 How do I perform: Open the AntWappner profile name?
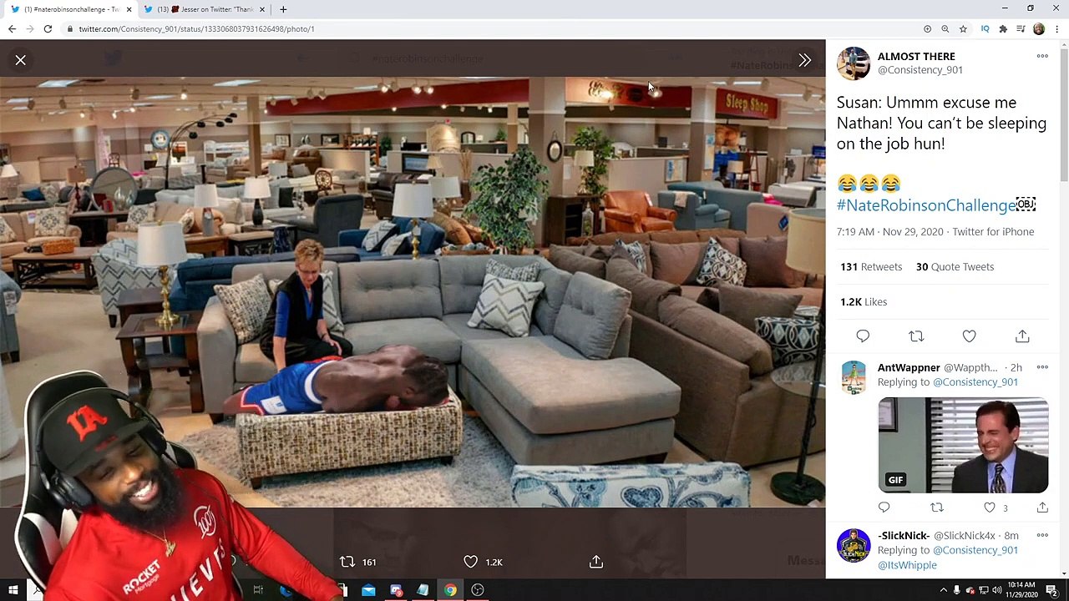click(x=909, y=367)
